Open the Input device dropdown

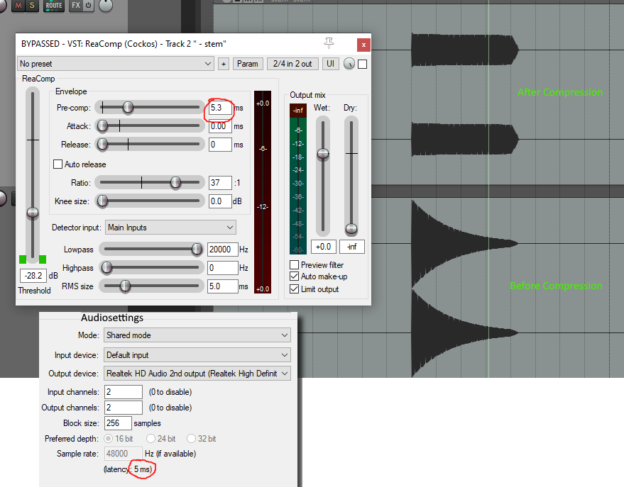tap(197, 354)
